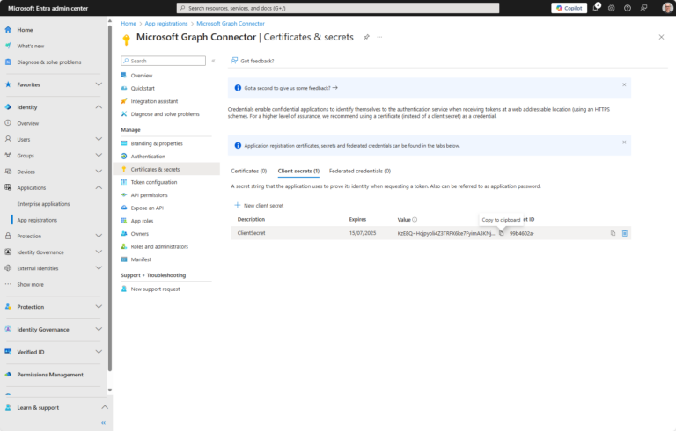Delete the ClientSecret entry with trash icon
The width and height of the screenshot is (676, 431).
tap(624, 233)
